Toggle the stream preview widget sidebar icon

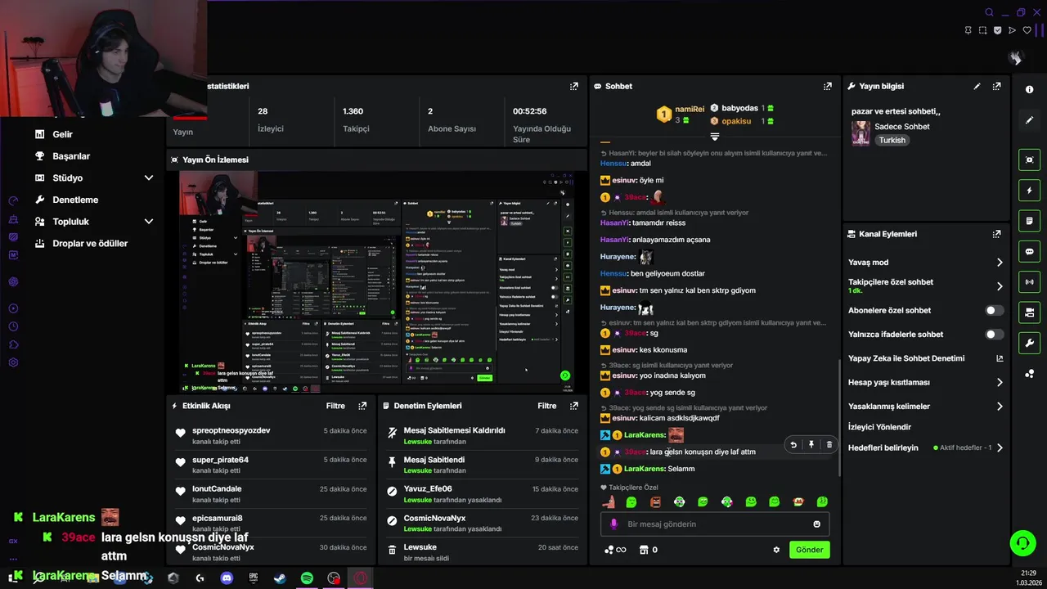1029,160
